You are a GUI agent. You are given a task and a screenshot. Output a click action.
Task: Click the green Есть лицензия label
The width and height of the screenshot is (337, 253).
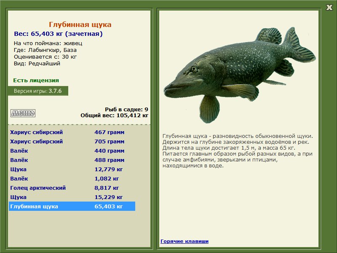tap(36, 80)
